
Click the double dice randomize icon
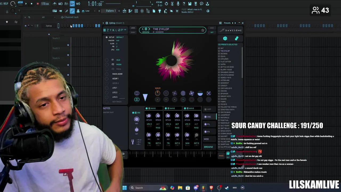pos(237,38)
